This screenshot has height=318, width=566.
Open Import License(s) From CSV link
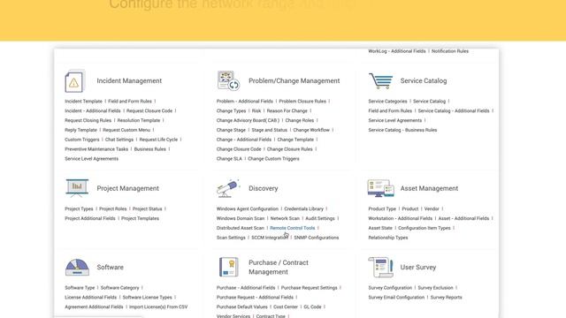coord(158,307)
